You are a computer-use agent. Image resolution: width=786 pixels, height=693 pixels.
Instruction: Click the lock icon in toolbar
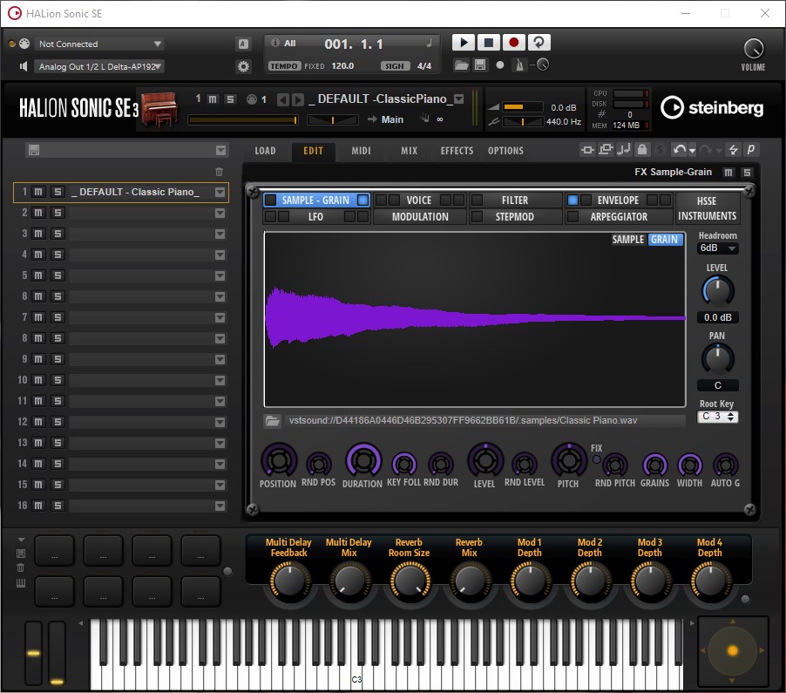pyautogui.click(x=641, y=149)
